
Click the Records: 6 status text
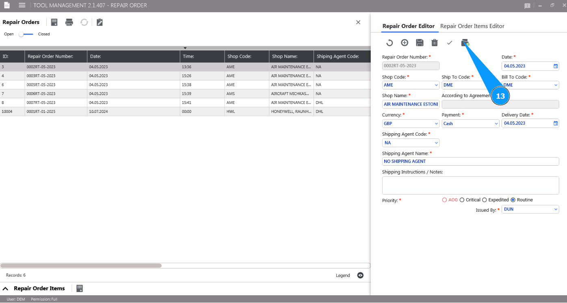pos(16,275)
